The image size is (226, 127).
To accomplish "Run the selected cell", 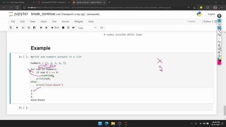I will point(55,28).
